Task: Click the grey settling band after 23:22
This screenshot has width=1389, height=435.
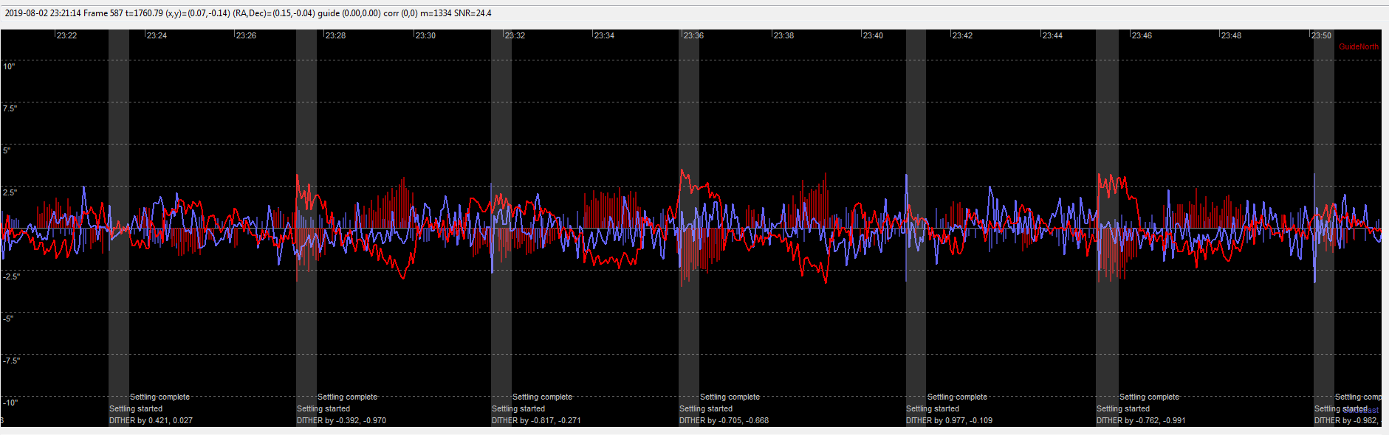Action: (x=119, y=228)
